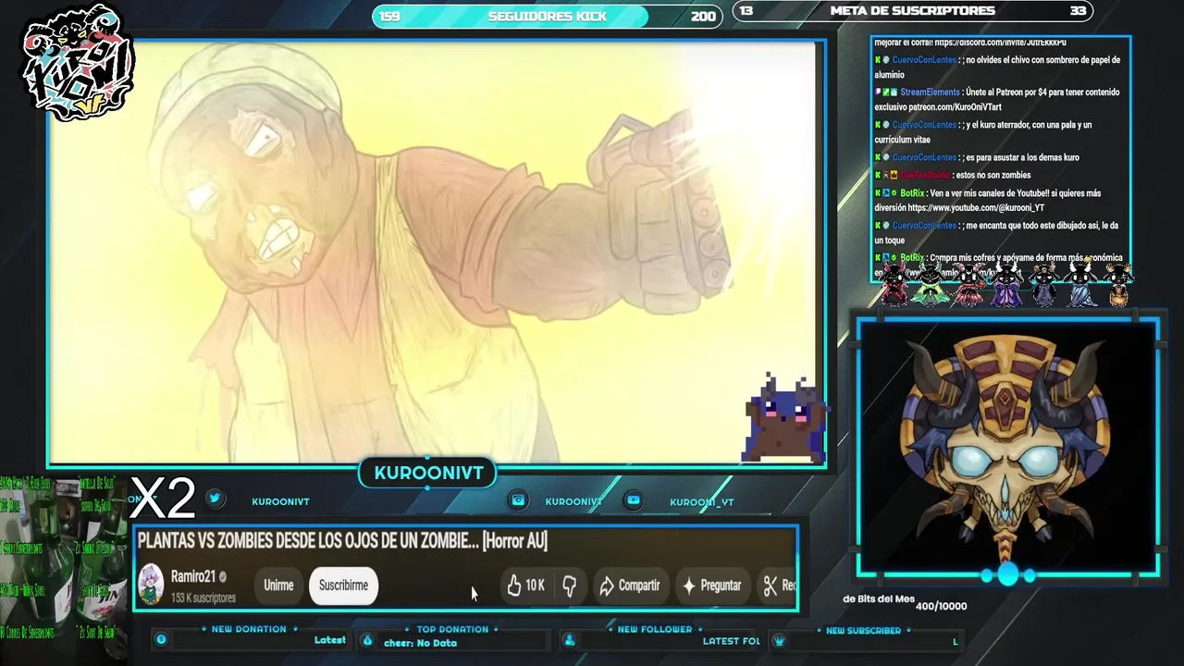This screenshot has height=666, width=1184.
Task: Click the '153 K suscriptores' text
Action: pos(203,598)
